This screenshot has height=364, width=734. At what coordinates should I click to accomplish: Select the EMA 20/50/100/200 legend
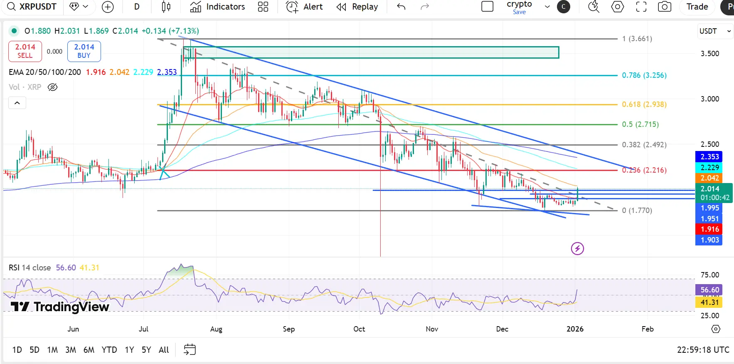click(x=45, y=72)
